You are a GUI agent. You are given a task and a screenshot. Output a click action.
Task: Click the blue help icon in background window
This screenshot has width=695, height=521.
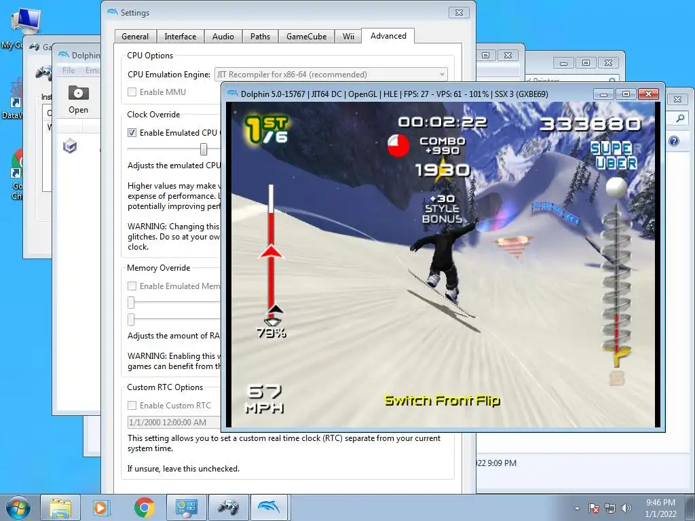(x=674, y=141)
